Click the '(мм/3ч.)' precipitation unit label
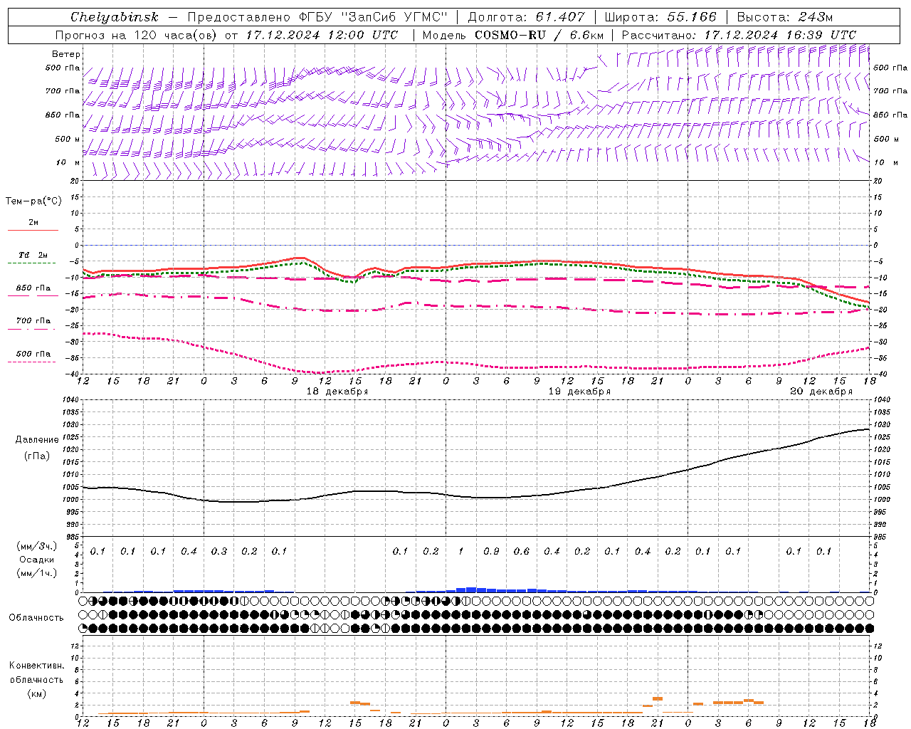This screenshot has width=911, height=729. pos(36,547)
